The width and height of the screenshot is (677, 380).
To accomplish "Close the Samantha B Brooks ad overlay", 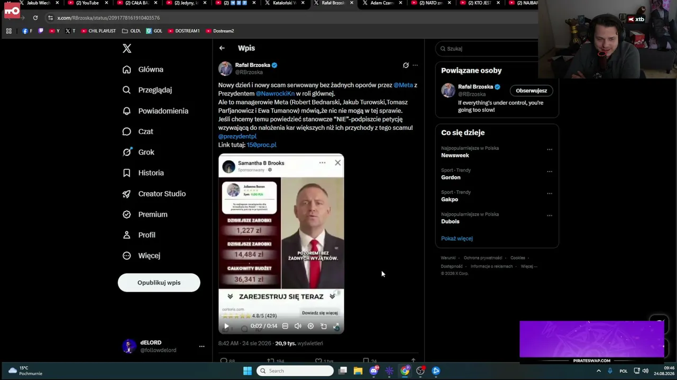I will [x=337, y=163].
